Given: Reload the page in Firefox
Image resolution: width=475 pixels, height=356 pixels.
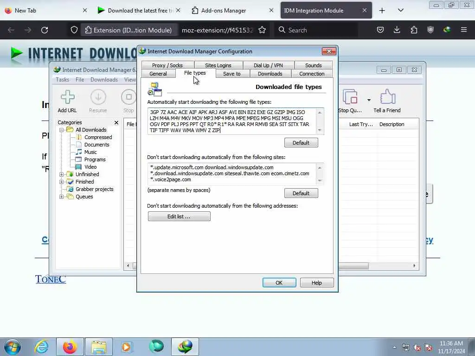Looking at the screenshot, I should tap(45, 30).
